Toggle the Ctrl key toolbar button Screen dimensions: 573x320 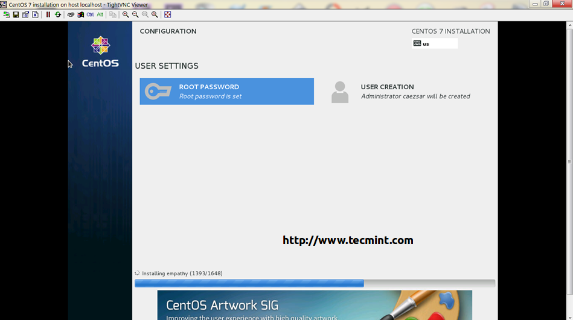tap(90, 14)
